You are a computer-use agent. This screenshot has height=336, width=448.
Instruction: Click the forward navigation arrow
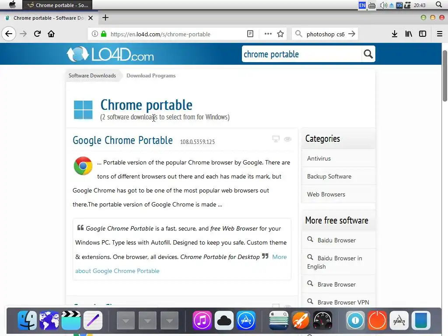23,34
